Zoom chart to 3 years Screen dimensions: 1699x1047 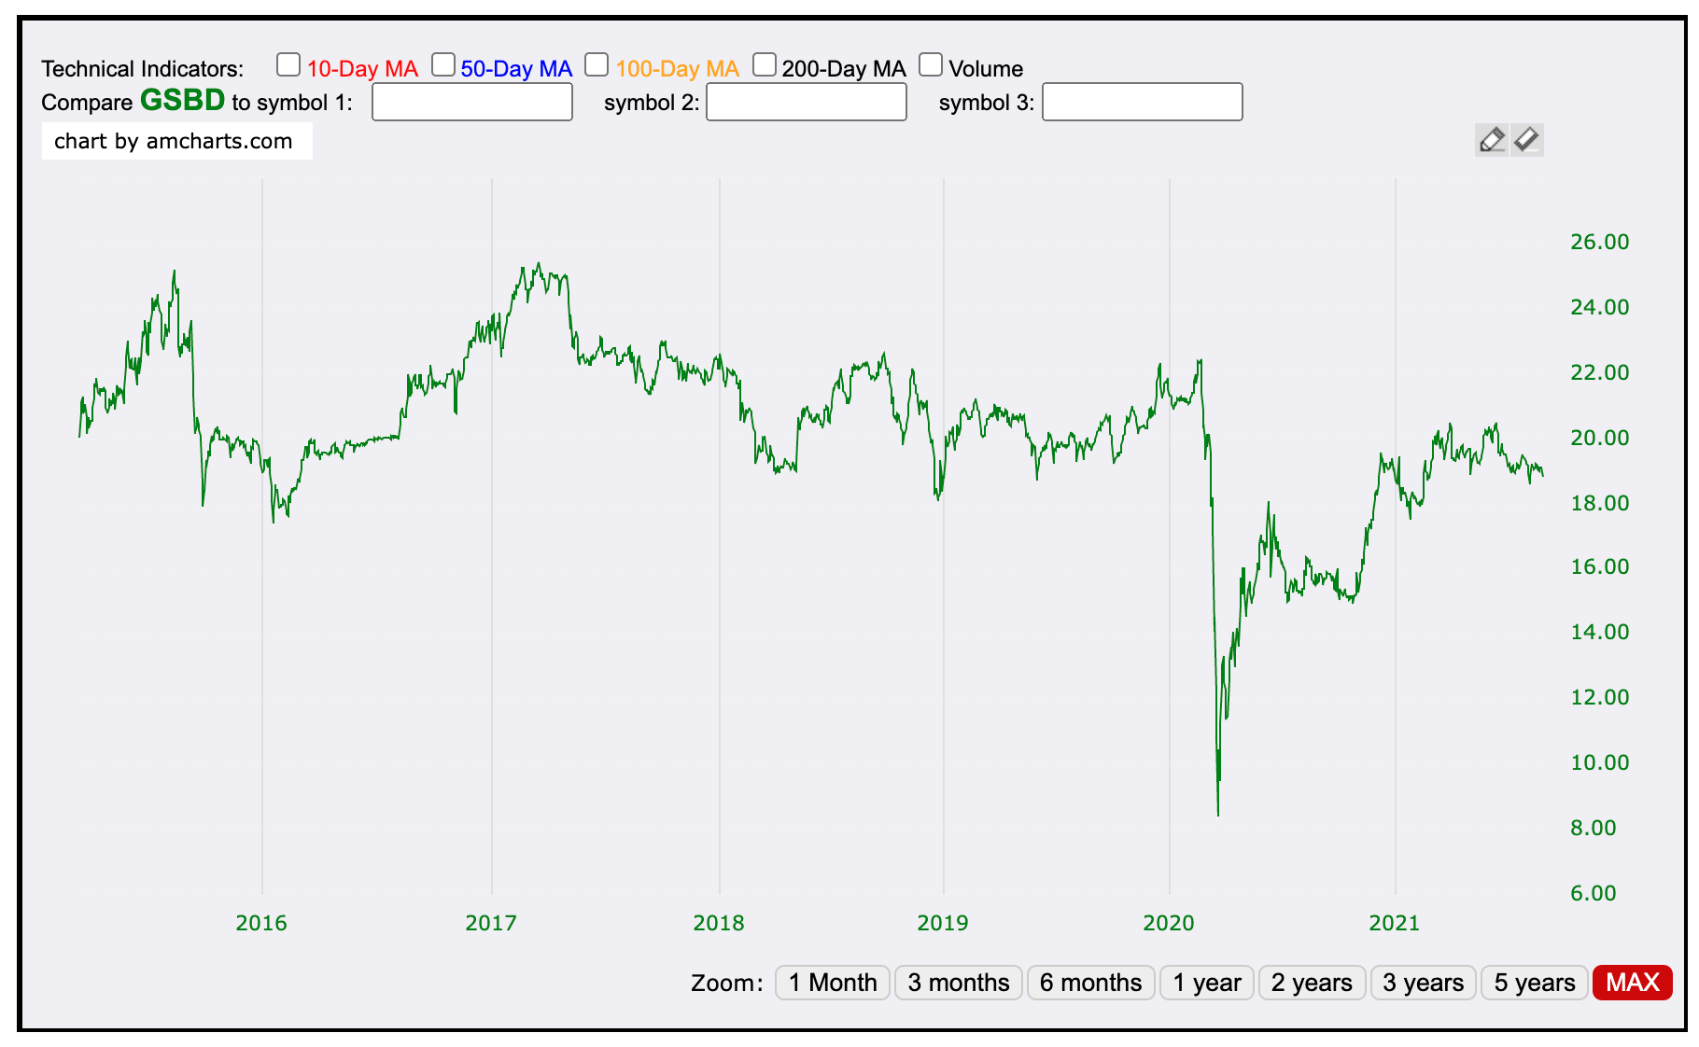(1424, 983)
